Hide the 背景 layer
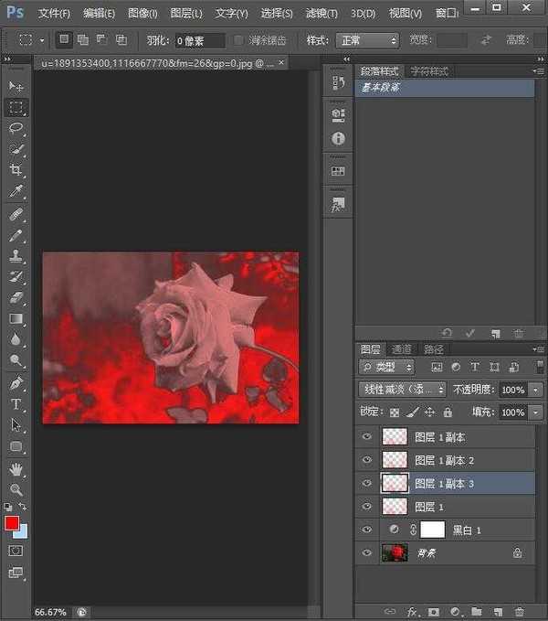The height and width of the screenshot is (621, 548). pyautogui.click(x=367, y=552)
